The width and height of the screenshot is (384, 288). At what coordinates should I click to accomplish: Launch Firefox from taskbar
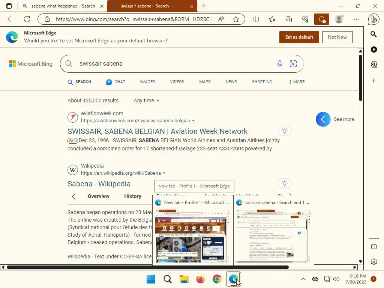coord(200,279)
